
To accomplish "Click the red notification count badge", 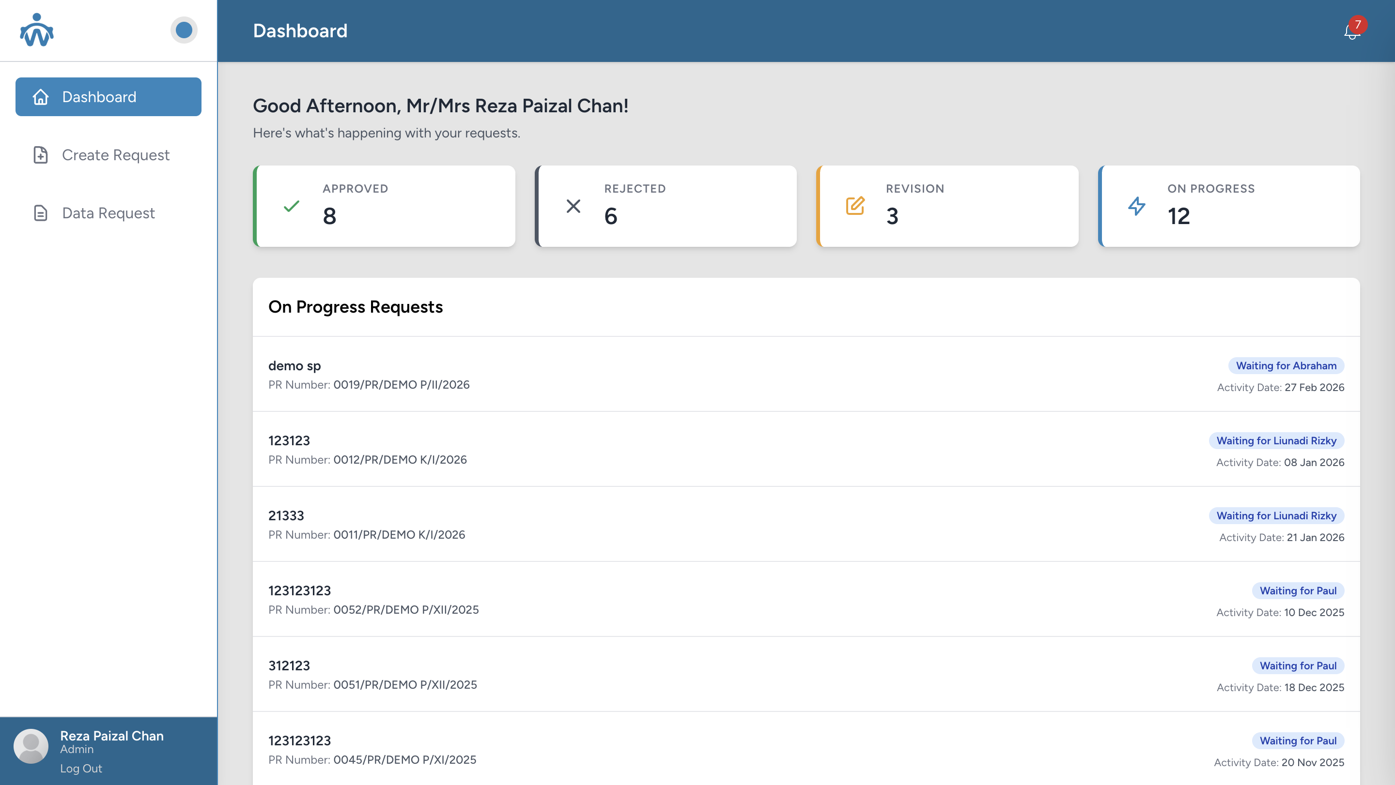I will (x=1358, y=24).
